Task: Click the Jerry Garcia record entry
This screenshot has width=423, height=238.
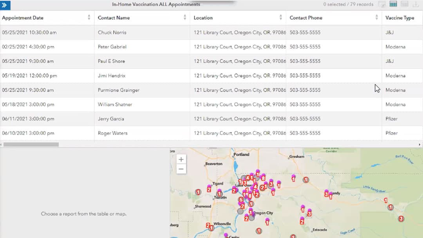Action: 117,119
